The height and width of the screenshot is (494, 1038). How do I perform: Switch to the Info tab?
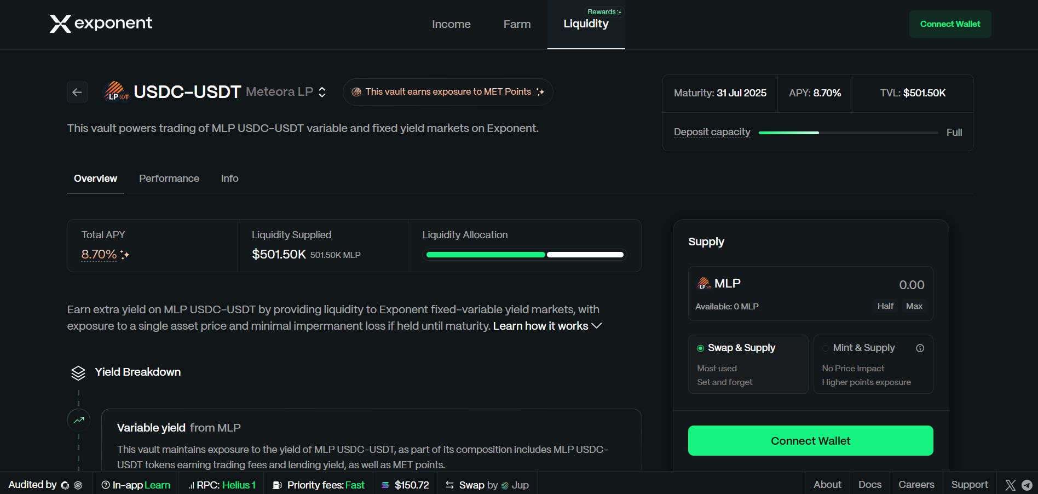[230, 179]
